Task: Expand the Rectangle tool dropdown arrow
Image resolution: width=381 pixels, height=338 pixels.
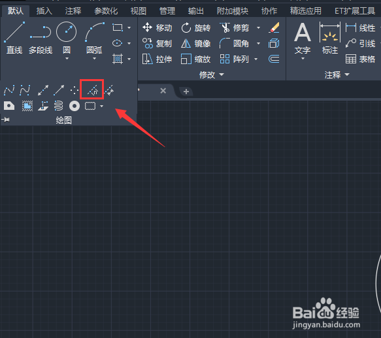Action: (x=129, y=27)
